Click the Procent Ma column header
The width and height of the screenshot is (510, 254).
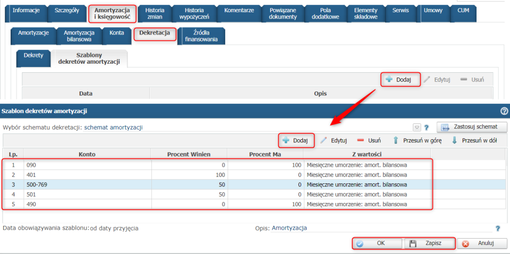(x=265, y=155)
